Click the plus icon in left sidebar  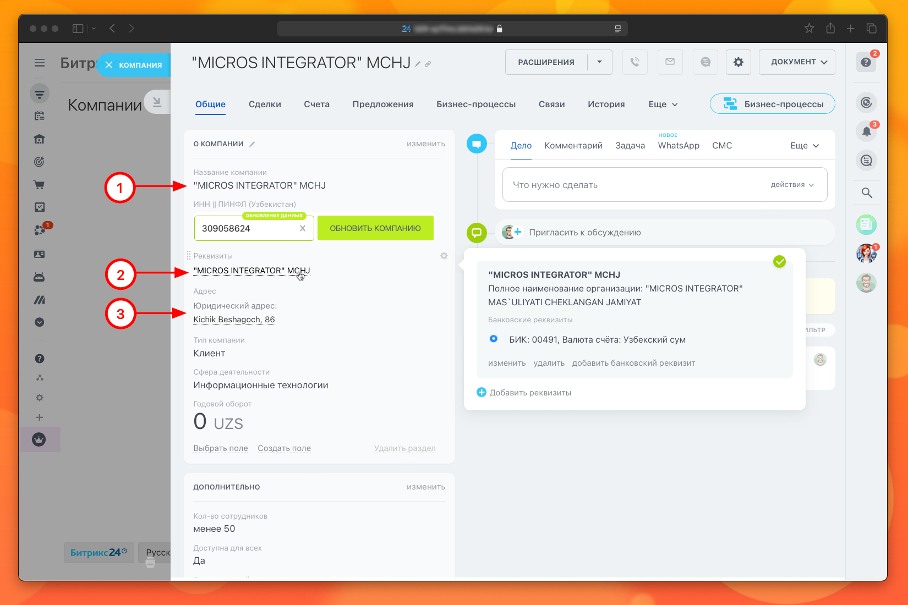40,417
